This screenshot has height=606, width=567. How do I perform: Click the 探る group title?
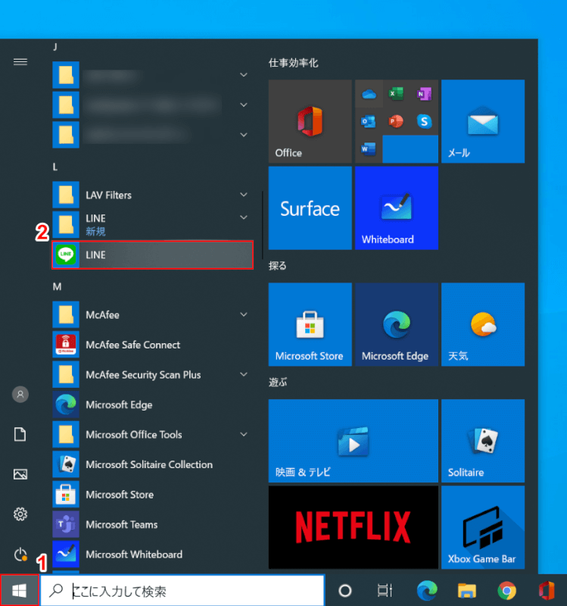coord(277,266)
